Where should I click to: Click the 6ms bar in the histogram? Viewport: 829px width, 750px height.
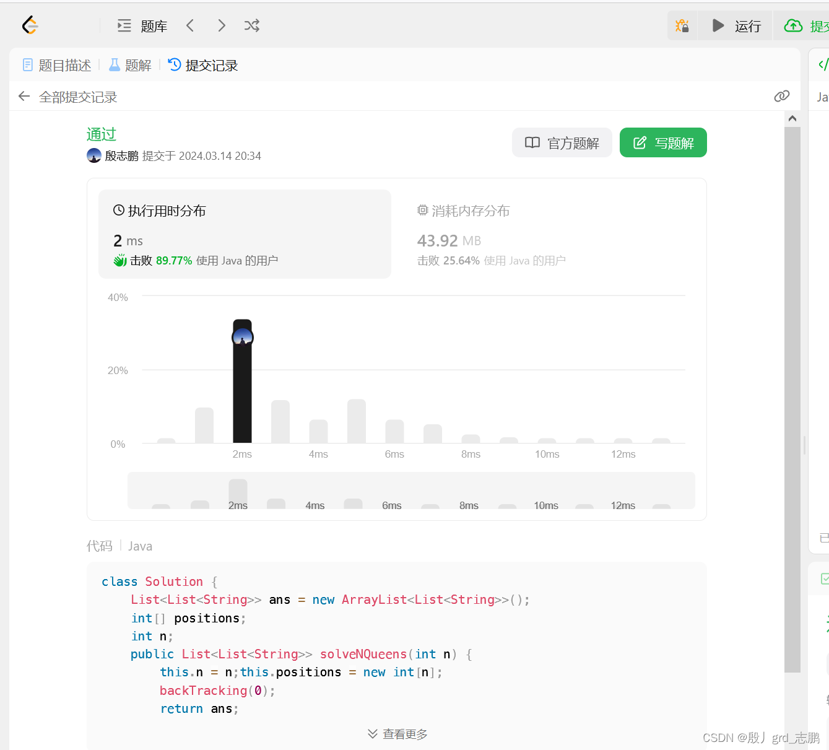coord(394,431)
